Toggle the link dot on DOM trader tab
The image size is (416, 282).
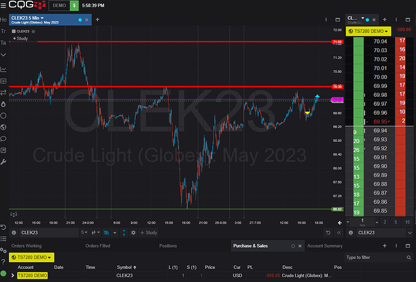tap(367, 20)
